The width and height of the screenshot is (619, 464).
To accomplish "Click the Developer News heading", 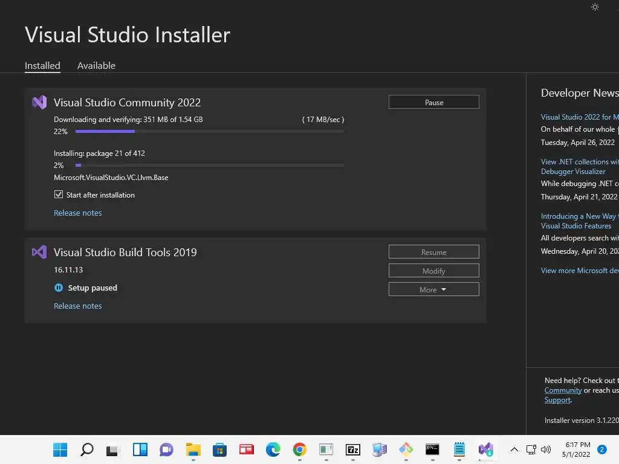I will coord(580,93).
